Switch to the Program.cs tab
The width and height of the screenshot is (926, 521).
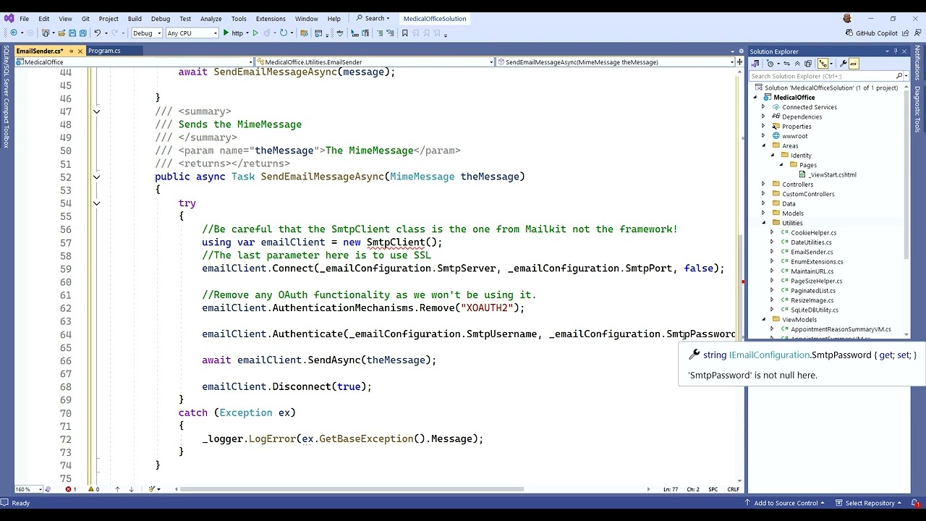click(x=104, y=51)
